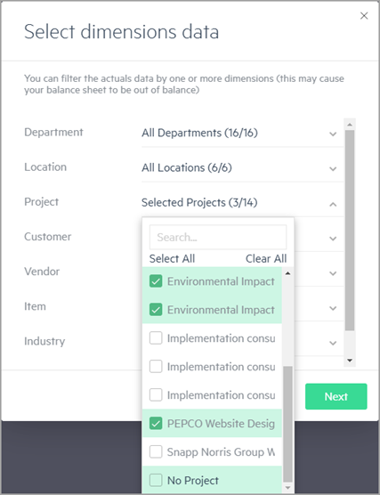Viewport: 380px width, 495px height.
Task: Click the dimensions panel scroll-down arrow
Action: click(350, 361)
